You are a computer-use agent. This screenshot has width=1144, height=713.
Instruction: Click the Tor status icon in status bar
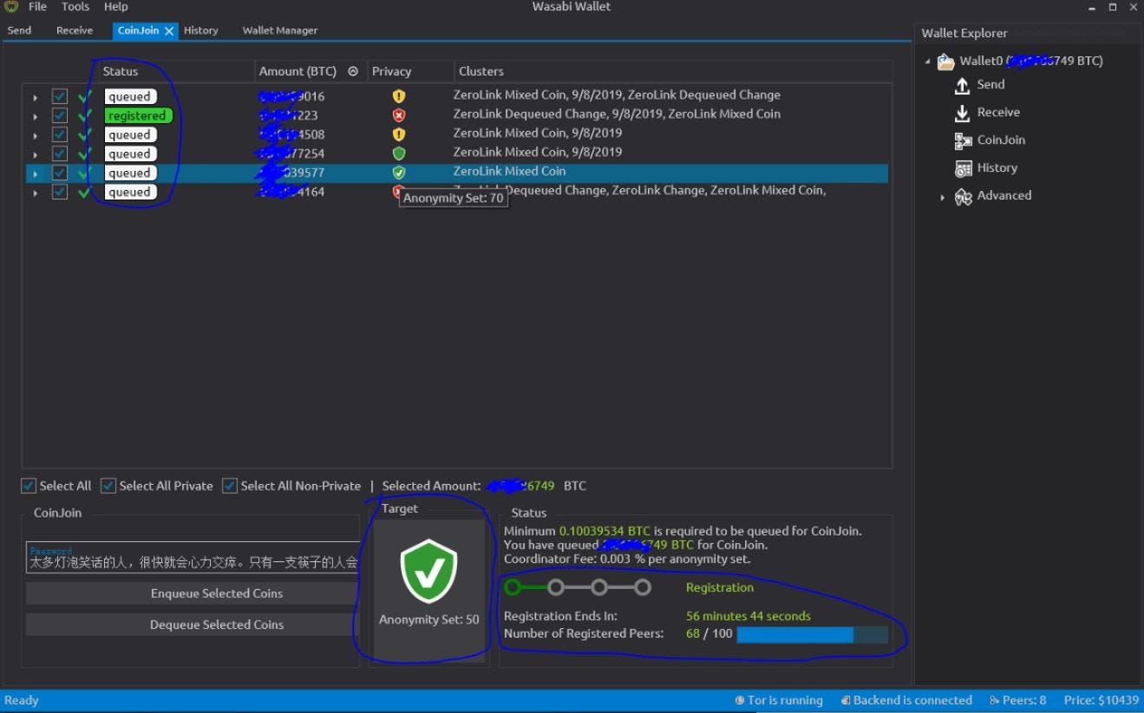tap(740, 701)
